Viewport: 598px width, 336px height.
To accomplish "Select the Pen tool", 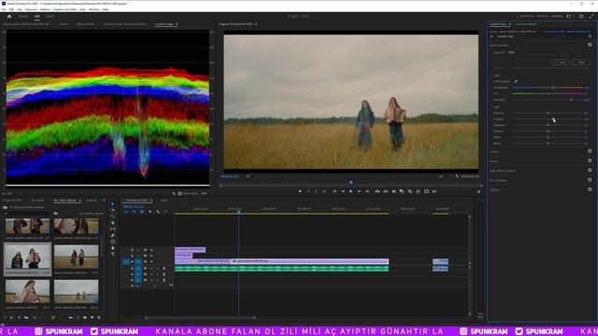I will point(112,235).
